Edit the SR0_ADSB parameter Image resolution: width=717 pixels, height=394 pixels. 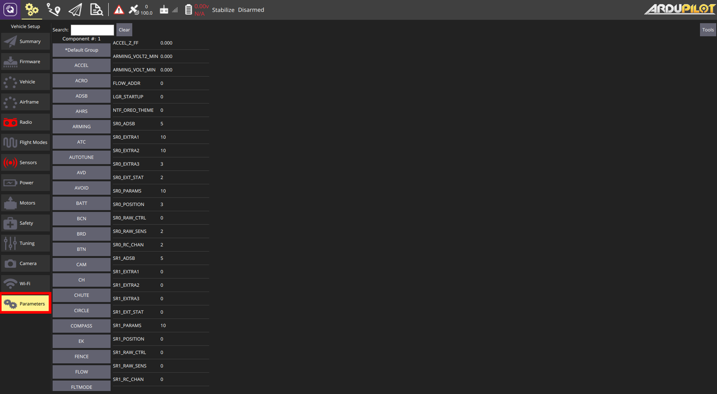(160, 124)
